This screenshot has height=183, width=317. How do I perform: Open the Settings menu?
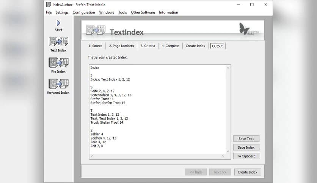(62, 12)
